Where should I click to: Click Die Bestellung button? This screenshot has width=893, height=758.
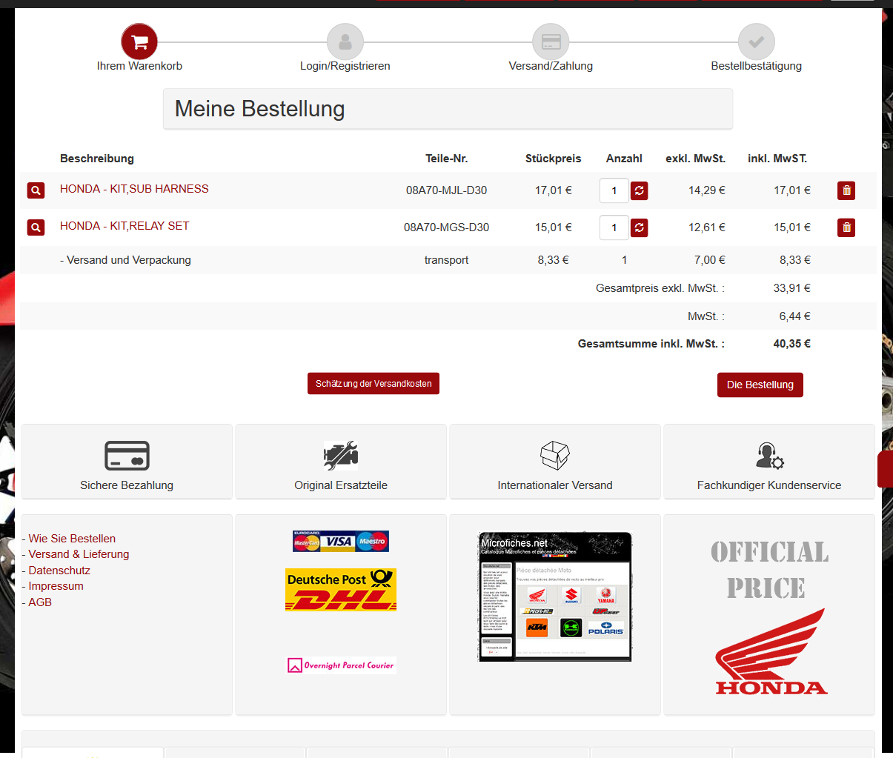pyautogui.click(x=760, y=385)
